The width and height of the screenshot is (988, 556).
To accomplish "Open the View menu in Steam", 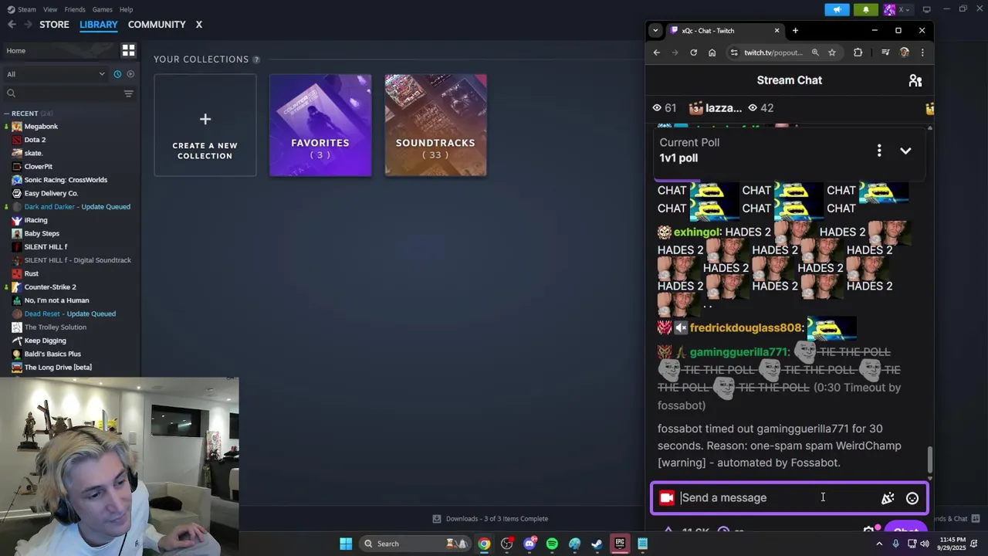I will 50,9.
